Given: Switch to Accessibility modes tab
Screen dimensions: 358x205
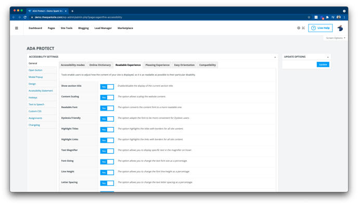Looking at the screenshot, I should (x=73, y=65).
